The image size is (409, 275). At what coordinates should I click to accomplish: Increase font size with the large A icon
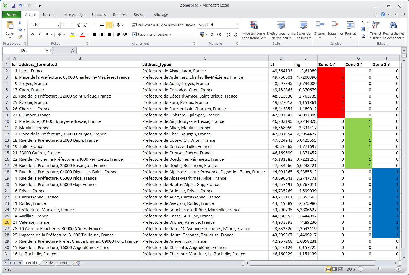coord(78,25)
